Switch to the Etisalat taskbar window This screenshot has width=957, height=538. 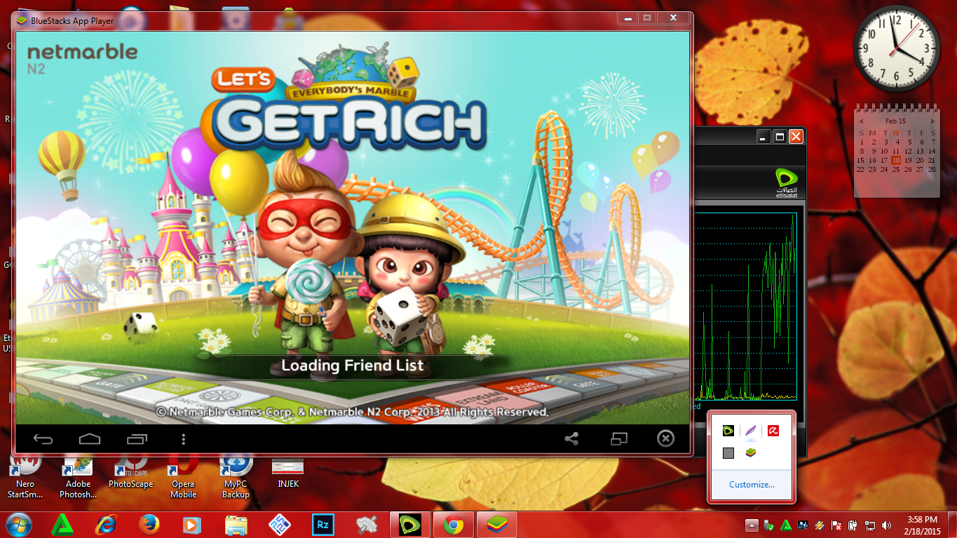410,524
